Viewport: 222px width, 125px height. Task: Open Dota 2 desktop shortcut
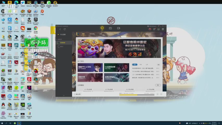click(x=16, y=63)
